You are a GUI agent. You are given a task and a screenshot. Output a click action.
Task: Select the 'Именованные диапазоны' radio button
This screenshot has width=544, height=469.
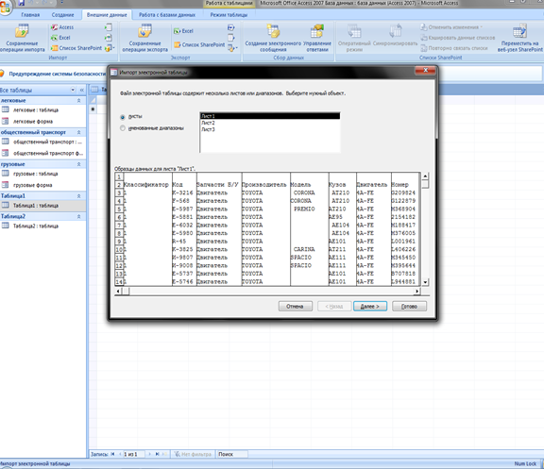point(123,128)
